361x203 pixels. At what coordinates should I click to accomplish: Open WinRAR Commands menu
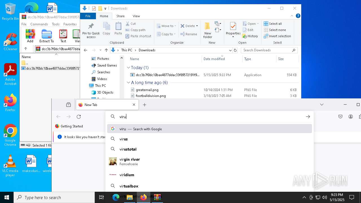(x=39, y=24)
